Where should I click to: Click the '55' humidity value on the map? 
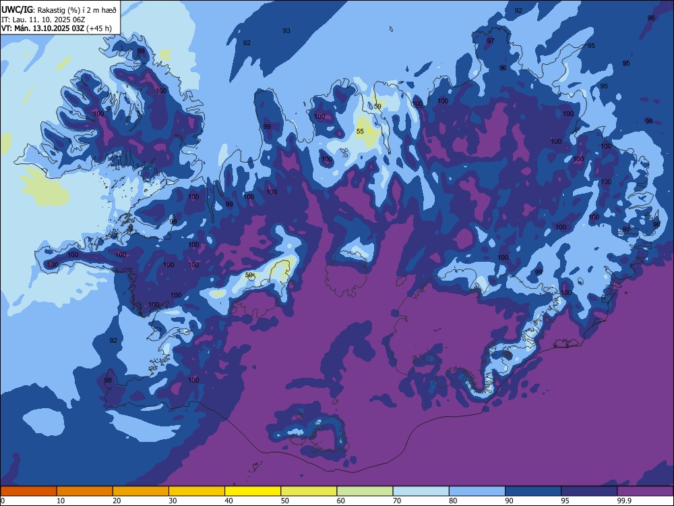point(360,132)
